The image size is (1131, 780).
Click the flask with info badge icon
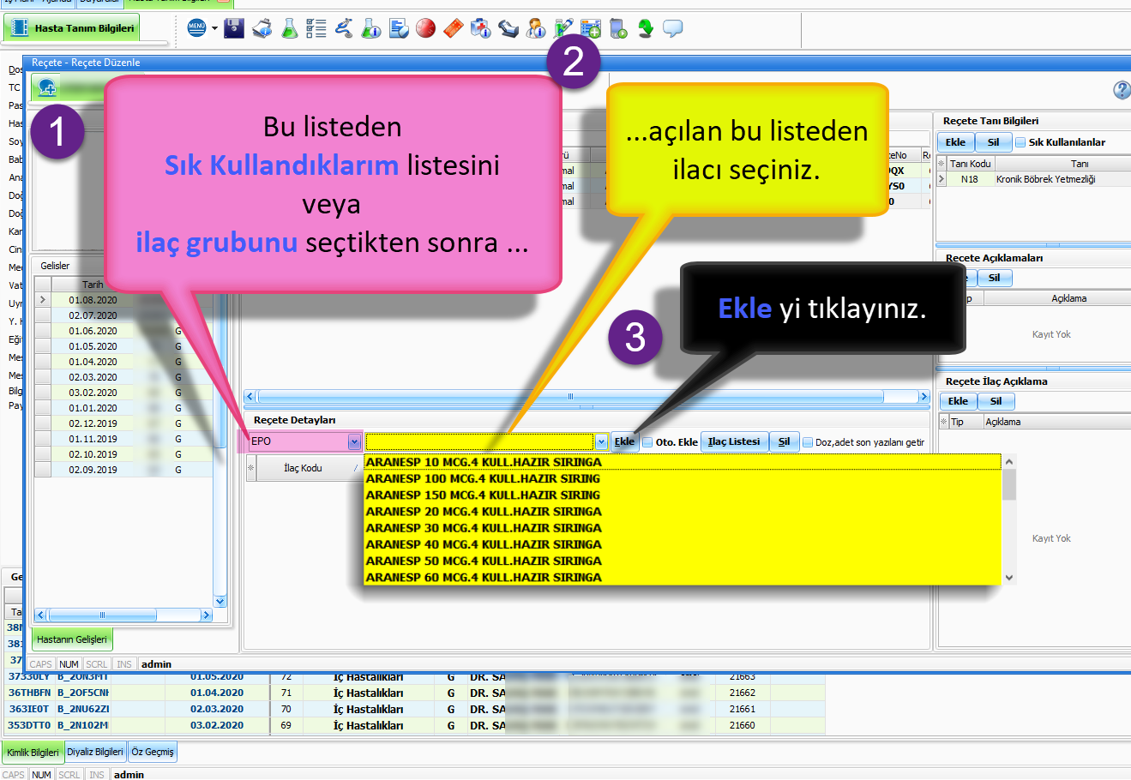coord(371,28)
